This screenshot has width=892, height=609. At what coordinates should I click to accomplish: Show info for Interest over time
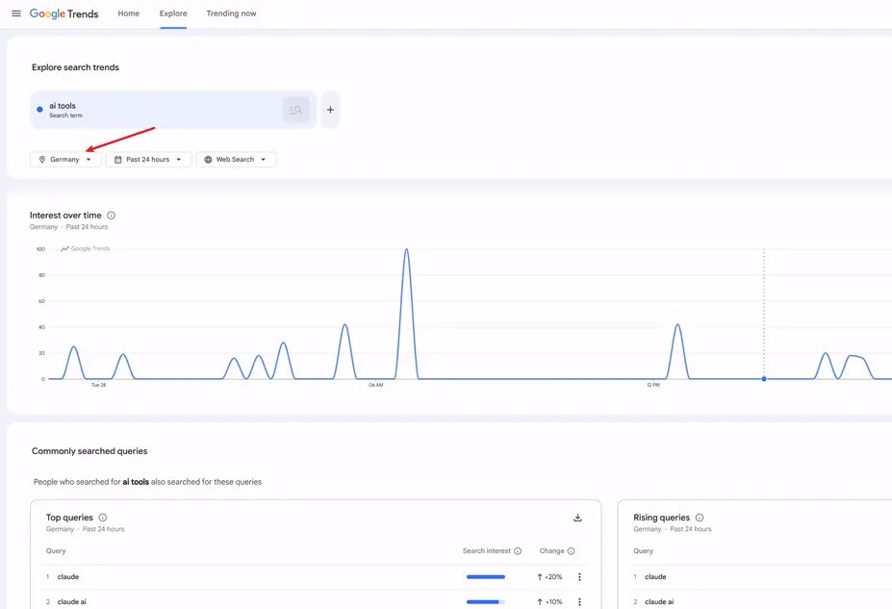click(x=111, y=216)
